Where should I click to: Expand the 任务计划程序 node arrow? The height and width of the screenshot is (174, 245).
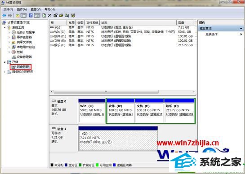(9, 32)
